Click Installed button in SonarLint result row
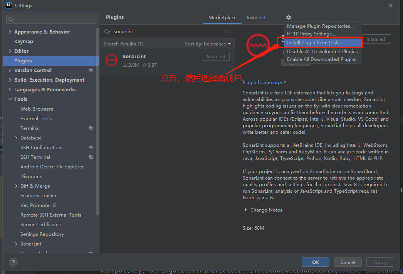 tap(216, 57)
